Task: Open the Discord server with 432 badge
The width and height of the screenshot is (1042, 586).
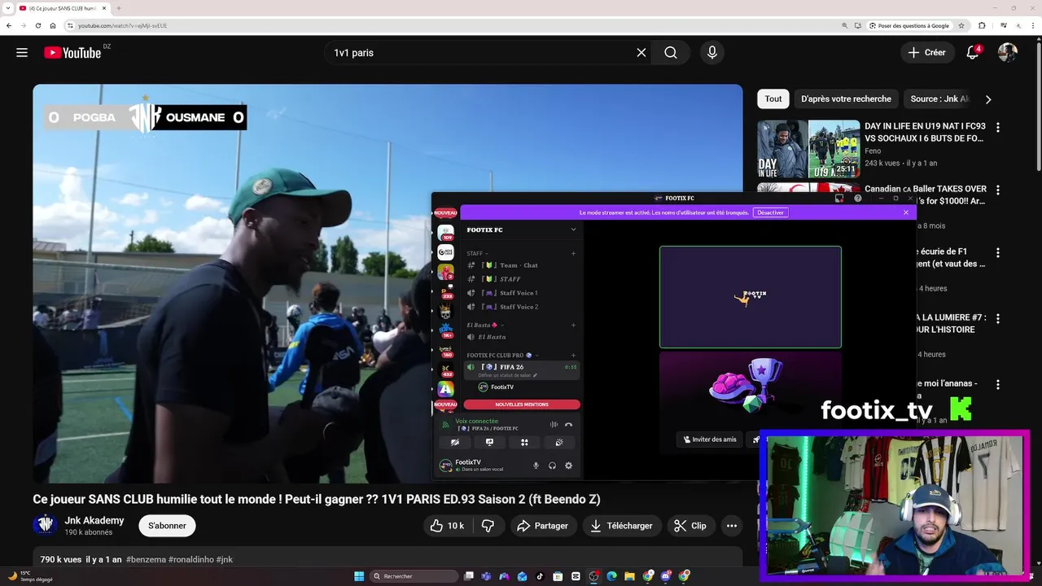Action: tap(445, 370)
